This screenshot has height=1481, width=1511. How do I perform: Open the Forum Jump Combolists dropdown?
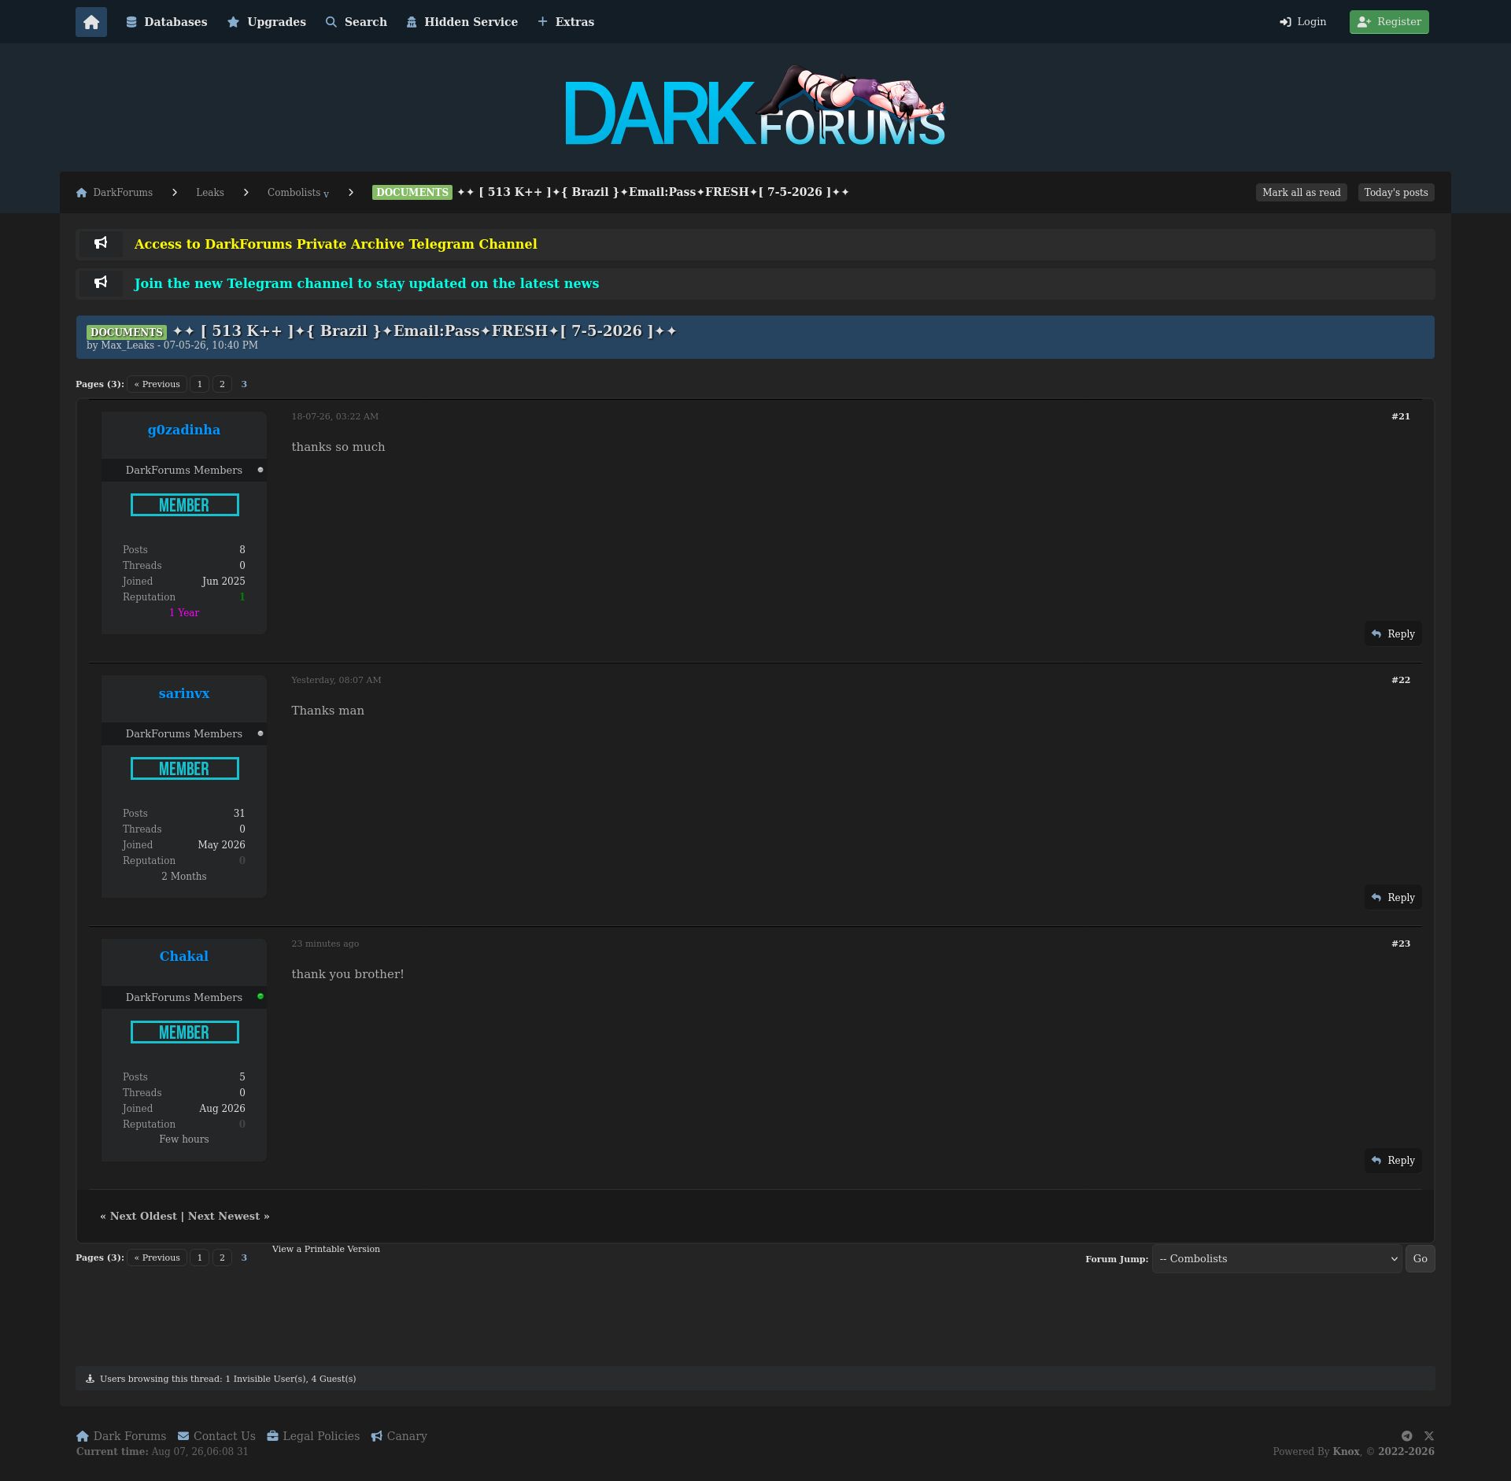click(x=1276, y=1259)
